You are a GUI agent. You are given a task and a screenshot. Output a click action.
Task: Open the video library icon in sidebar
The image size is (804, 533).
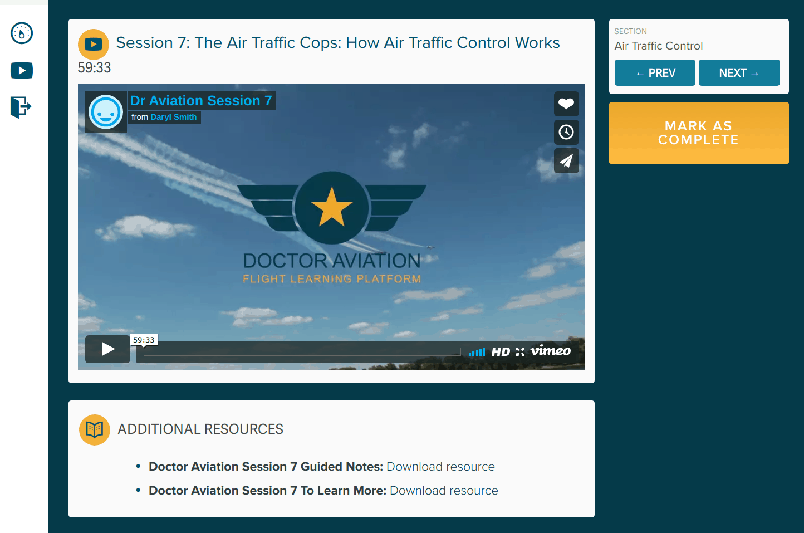22,71
